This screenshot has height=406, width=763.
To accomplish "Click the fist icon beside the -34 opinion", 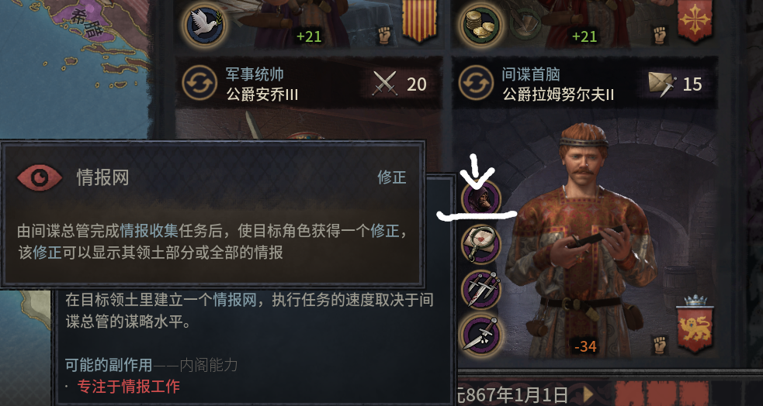I will pyautogui.click(x=660, y=344).
